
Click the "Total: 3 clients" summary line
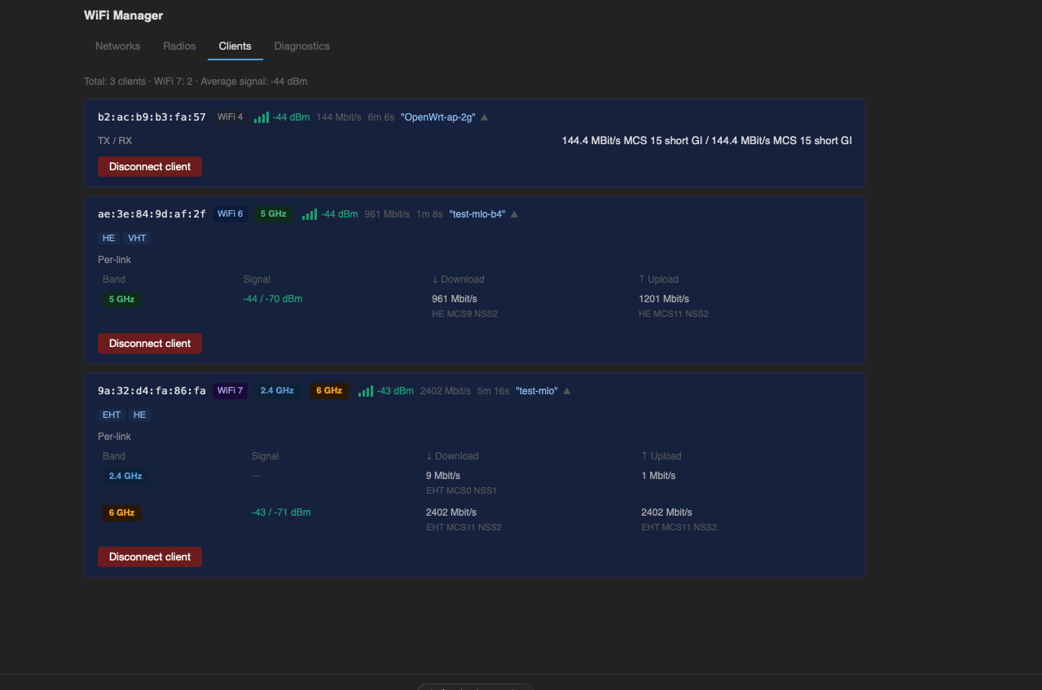click(x=196, y=81)
